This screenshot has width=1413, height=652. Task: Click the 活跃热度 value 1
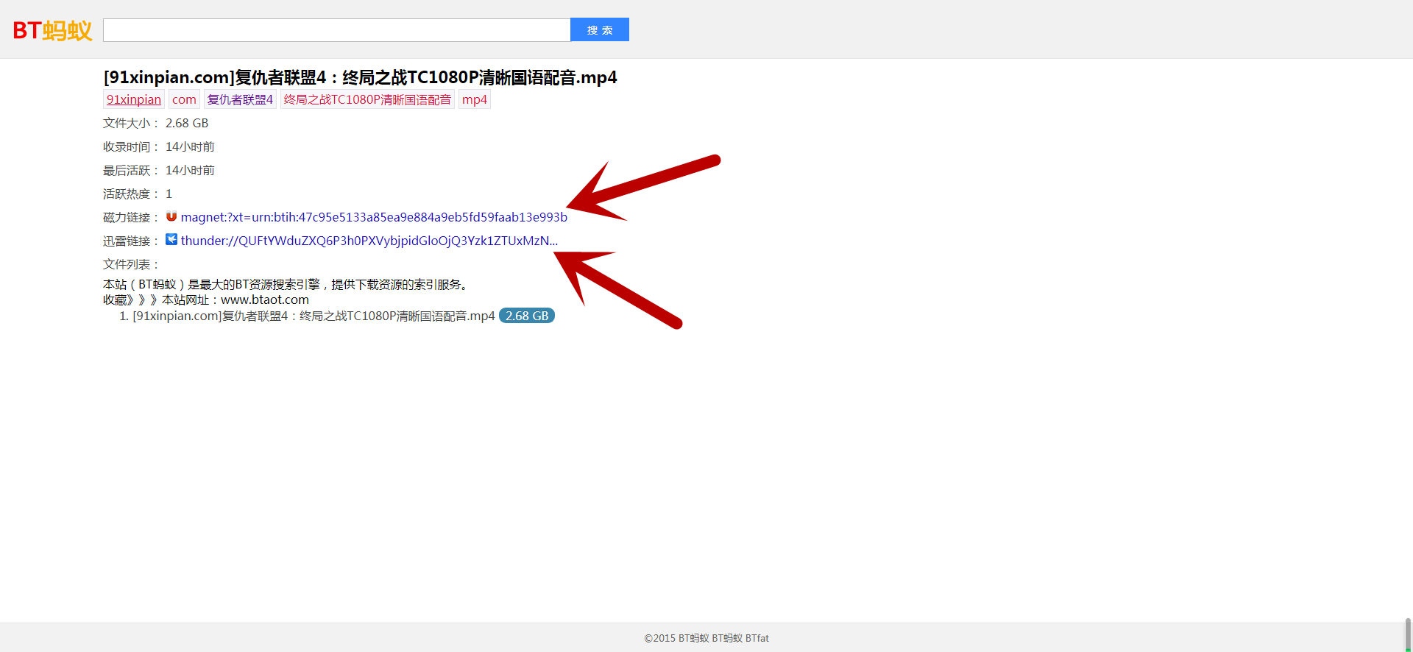(169, 194)
